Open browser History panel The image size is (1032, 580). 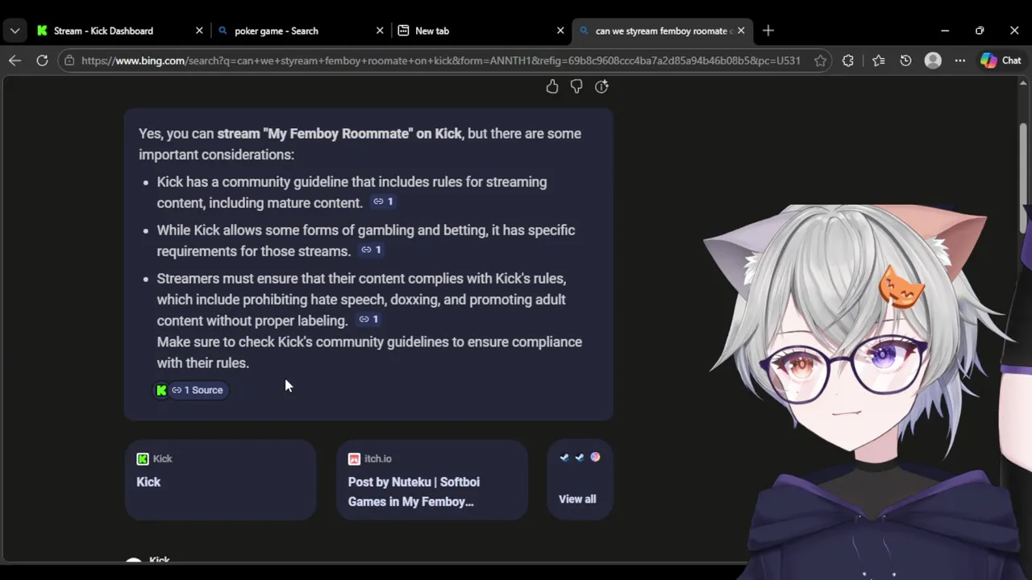(x=905, y=60)
